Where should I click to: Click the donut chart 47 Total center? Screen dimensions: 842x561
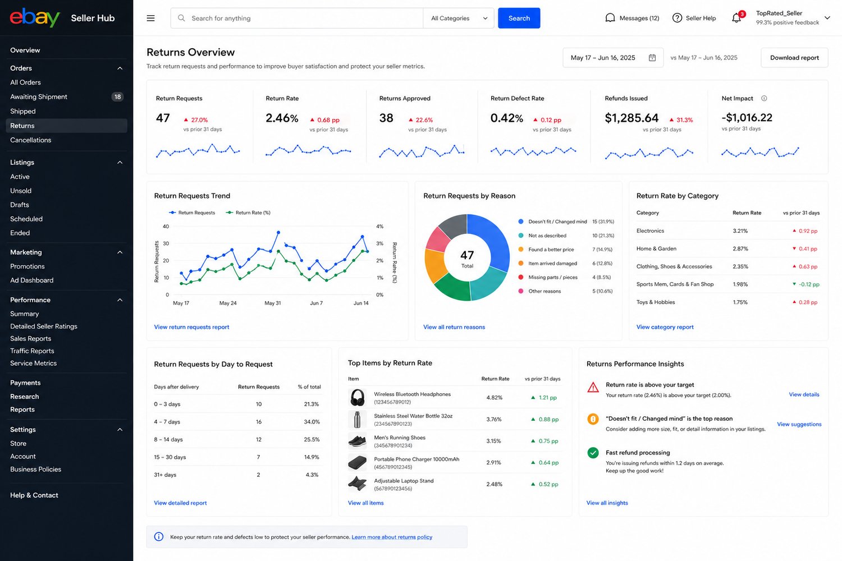coord(467,258)
